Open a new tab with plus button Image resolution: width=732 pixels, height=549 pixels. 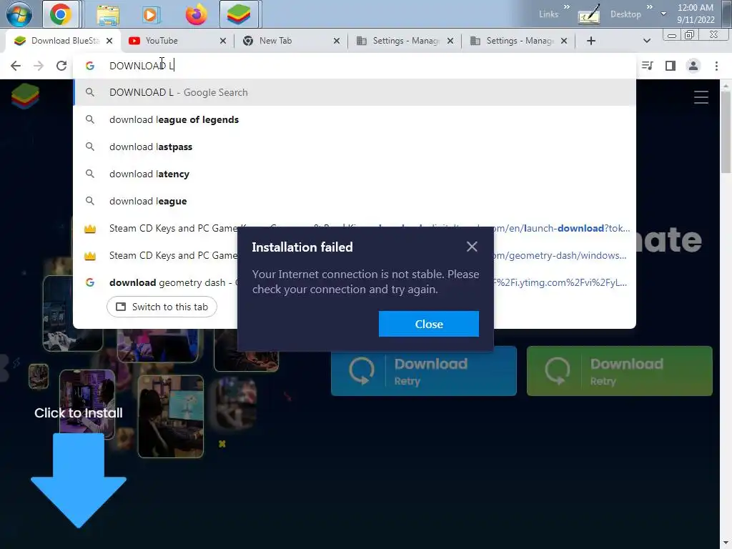[x=590, y=41]
